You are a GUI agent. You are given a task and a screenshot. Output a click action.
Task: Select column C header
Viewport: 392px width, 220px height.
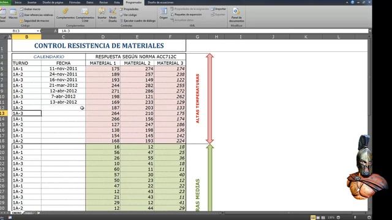(x=63, y=37)
